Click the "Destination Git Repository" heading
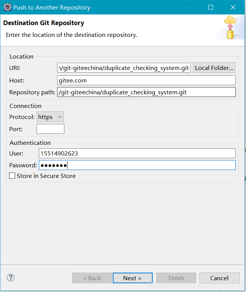This screenshot has width=246, height=292. click(44, 23)
